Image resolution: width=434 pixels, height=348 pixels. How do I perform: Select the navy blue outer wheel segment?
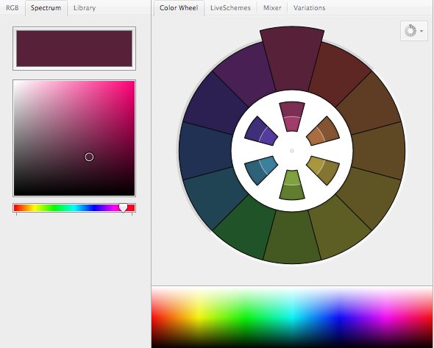coord(206,151)
